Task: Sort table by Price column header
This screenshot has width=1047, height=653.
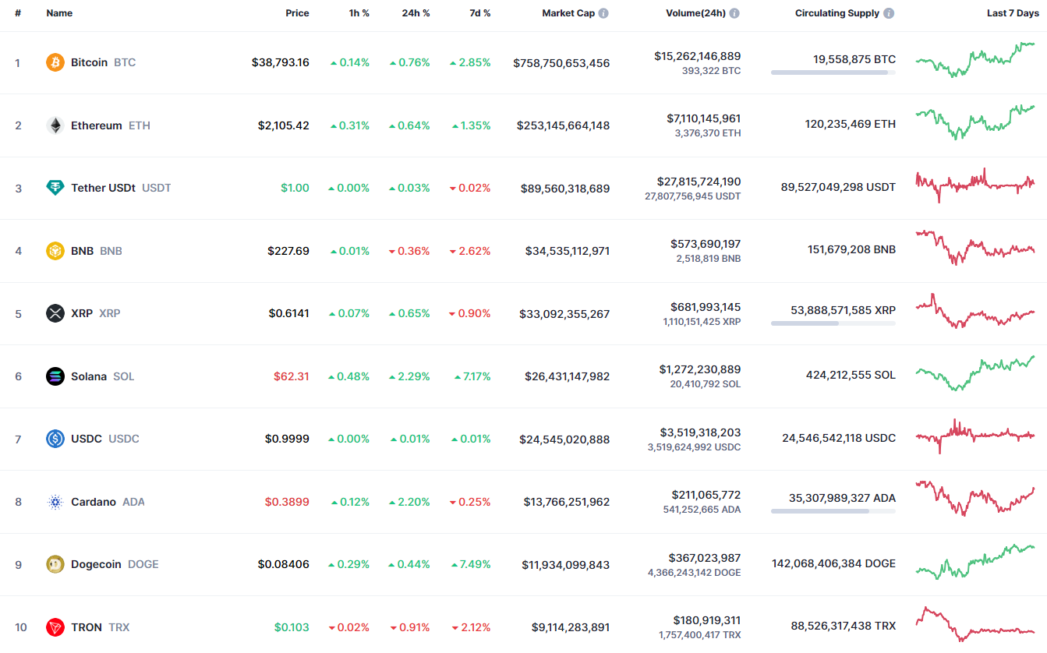Action: tap(297, 13)
